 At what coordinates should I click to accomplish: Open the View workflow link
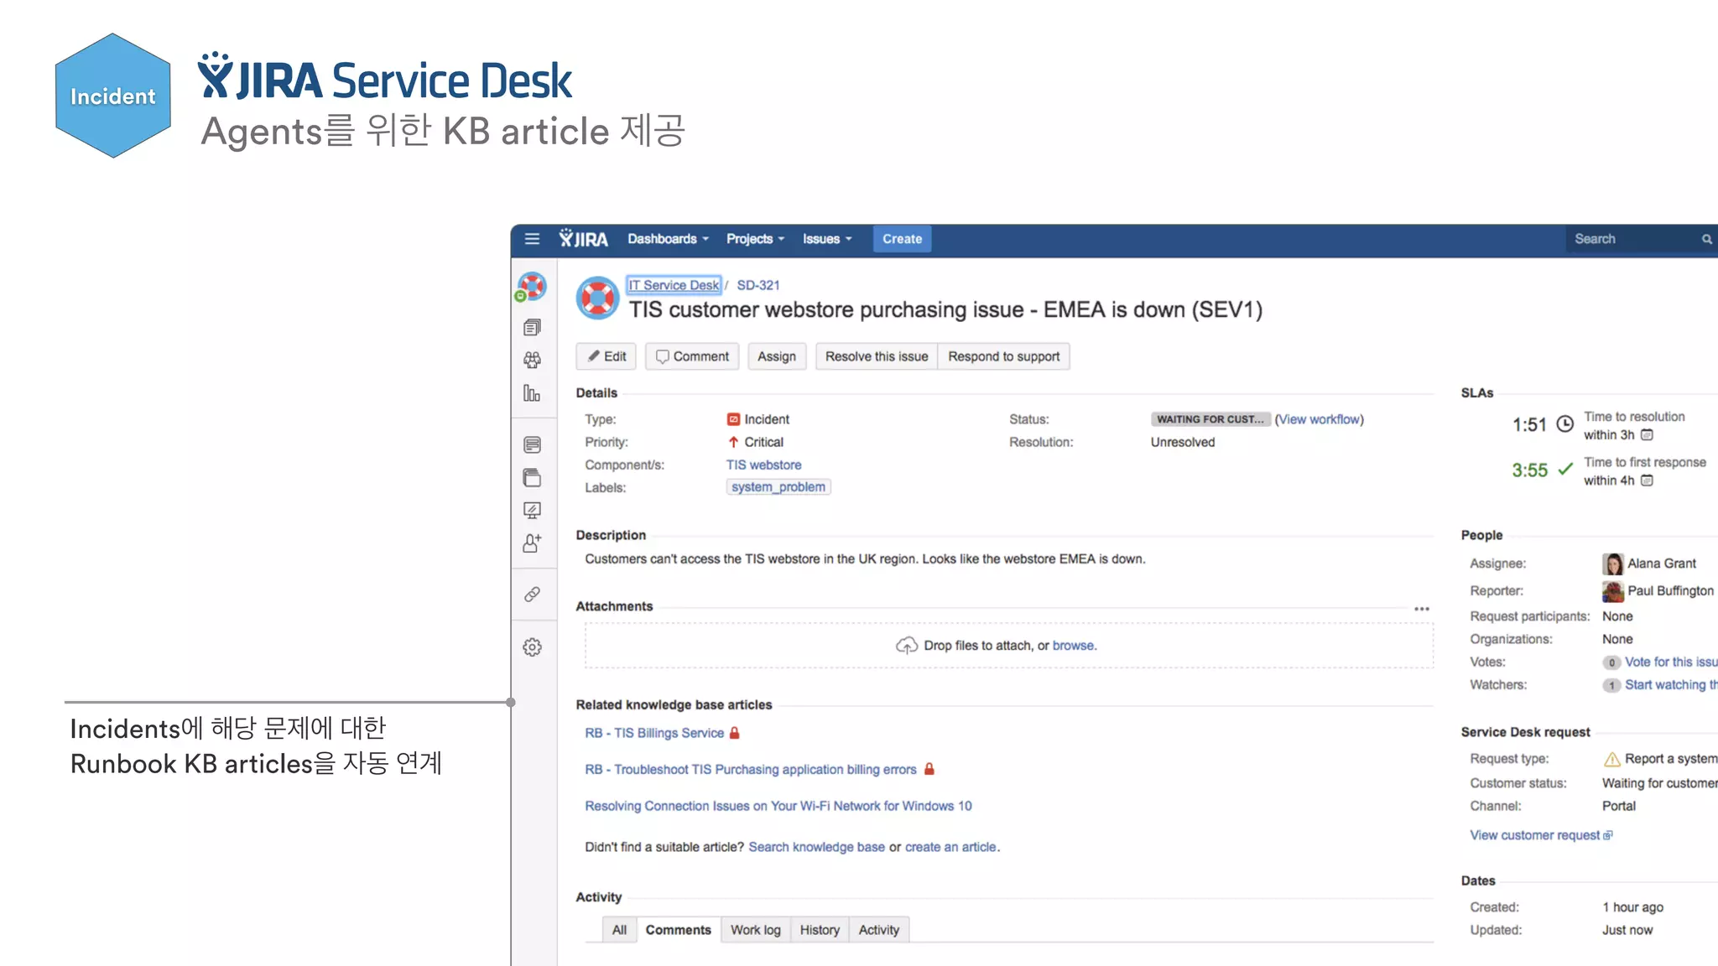coord(1320,419)
